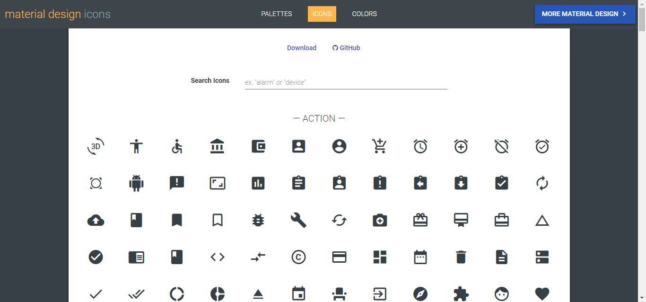Image resolution: width=646 pixels, height=302 pixels.
Task: Select the cloud backup upload icon
Action: (x=96, y=220)
